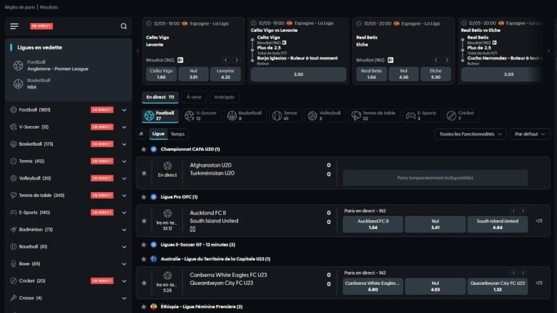Open the Résultats link
The width and height of the screenshot is (557, 313).
[x=49, y=7]
